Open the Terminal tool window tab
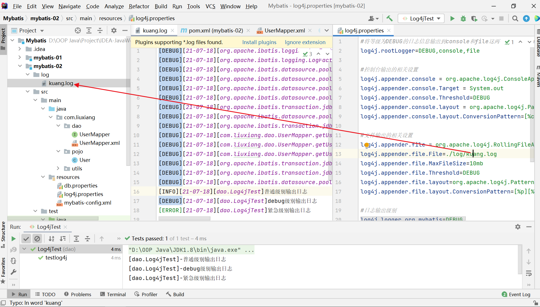The width and height of the screenshot is (540, 307). (x=113, y=294)
